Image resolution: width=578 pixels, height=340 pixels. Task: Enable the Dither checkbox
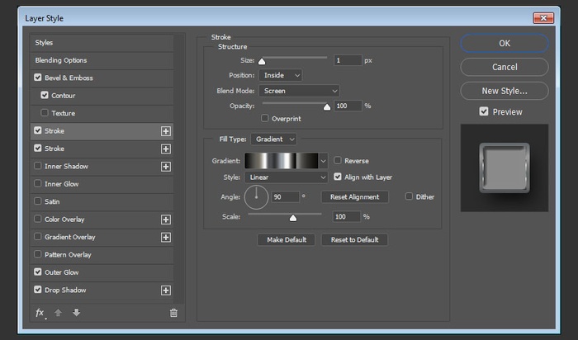click(x=410, y=196)
